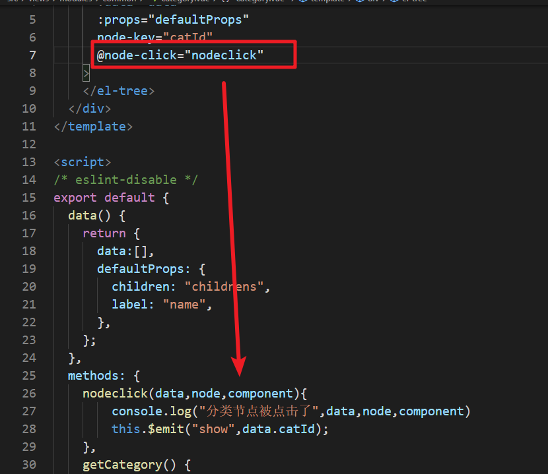Click line number 11 in the gutter

pos(29,127)
